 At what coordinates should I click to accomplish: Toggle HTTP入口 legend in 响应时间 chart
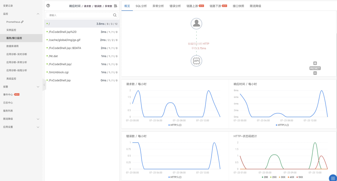[282, 125]
